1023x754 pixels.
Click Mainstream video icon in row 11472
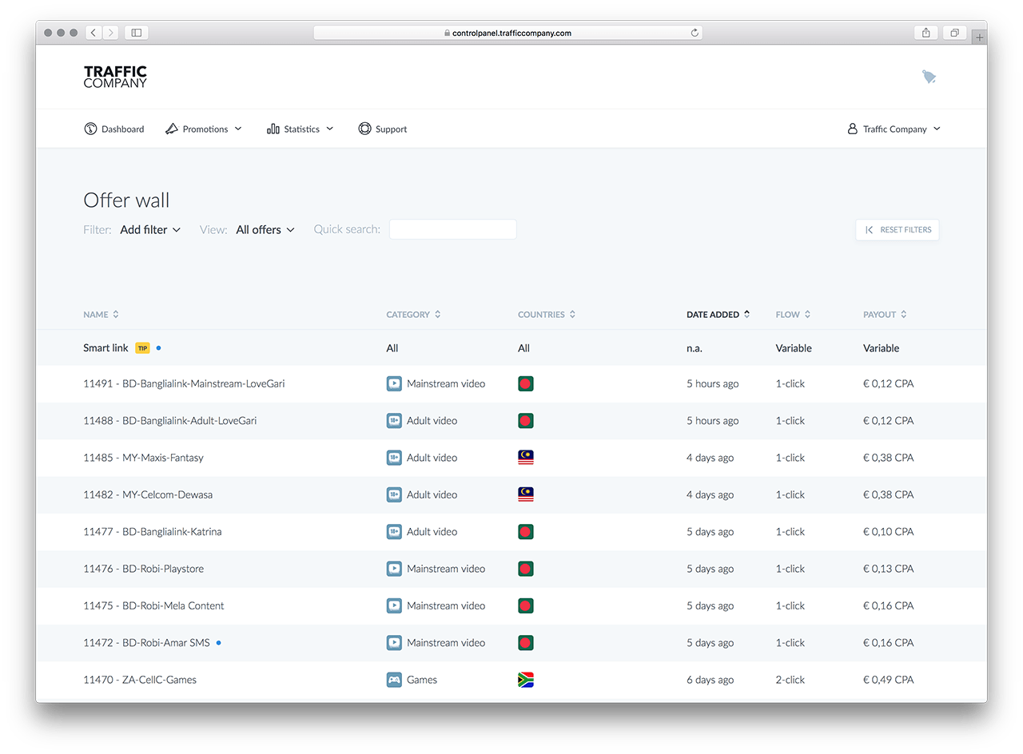(x=394, y=642)
